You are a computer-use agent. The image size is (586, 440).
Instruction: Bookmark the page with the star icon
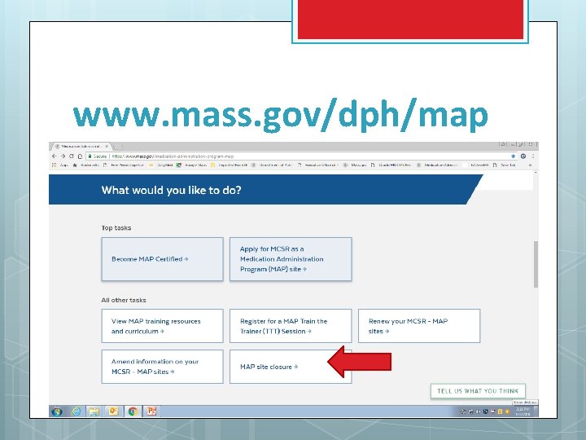pyautogui.click(x=513, y=156)
